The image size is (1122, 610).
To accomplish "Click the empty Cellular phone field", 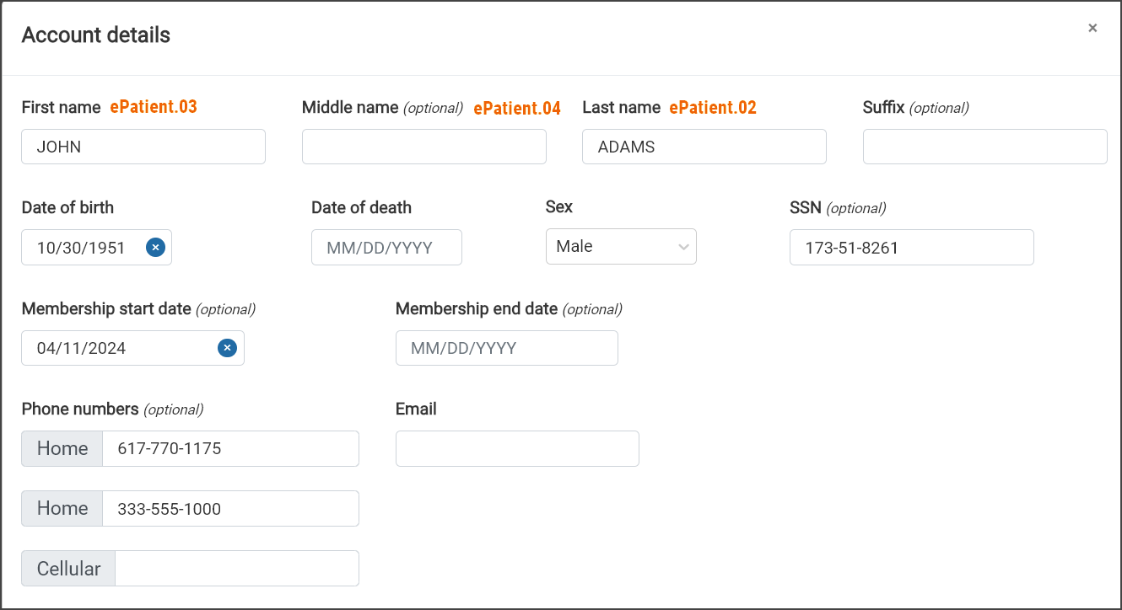I will pyautogui.click(x=236, y=568).
